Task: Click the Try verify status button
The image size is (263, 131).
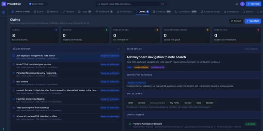Action: point(174,103)
